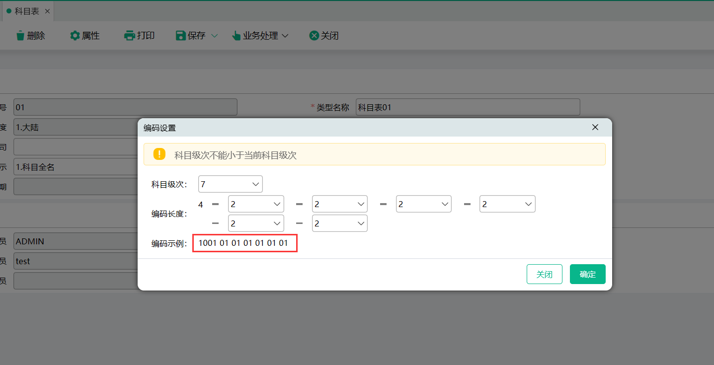This screenshot has width=714, height=365.
Task: Open 属性 gear icon in toolbar
Action: [75, 36]
